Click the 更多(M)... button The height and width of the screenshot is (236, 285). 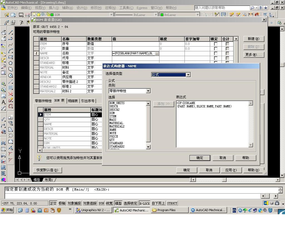pyautogui.click(x=254, y=55)
